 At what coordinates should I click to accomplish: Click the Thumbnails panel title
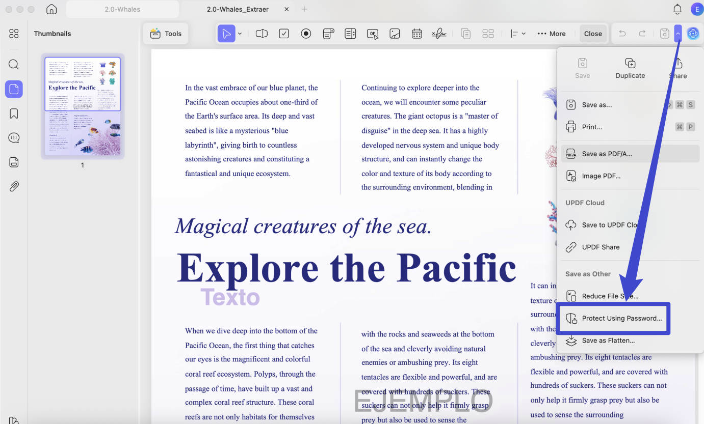click(53, 34)
